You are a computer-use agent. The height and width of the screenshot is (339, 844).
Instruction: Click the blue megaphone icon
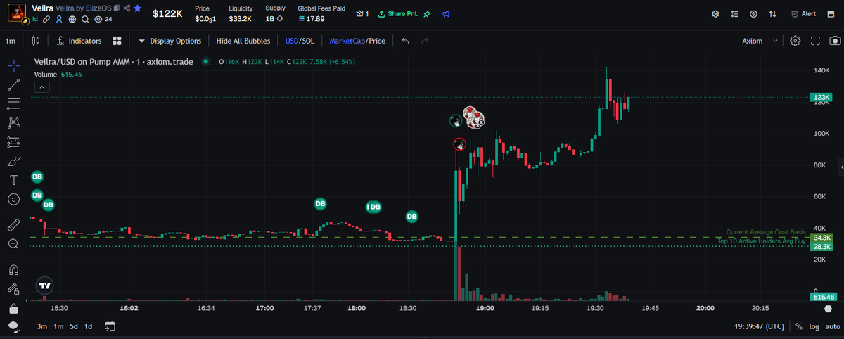pos(446,14)
